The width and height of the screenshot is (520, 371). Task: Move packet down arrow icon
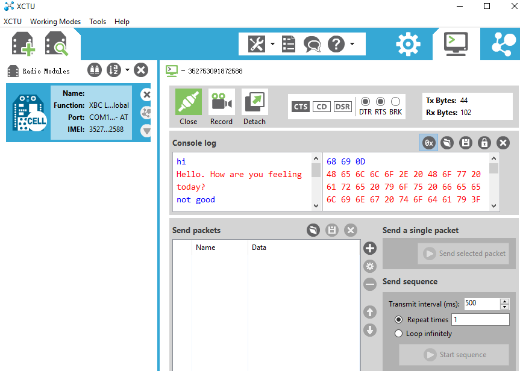pos(370,330)
